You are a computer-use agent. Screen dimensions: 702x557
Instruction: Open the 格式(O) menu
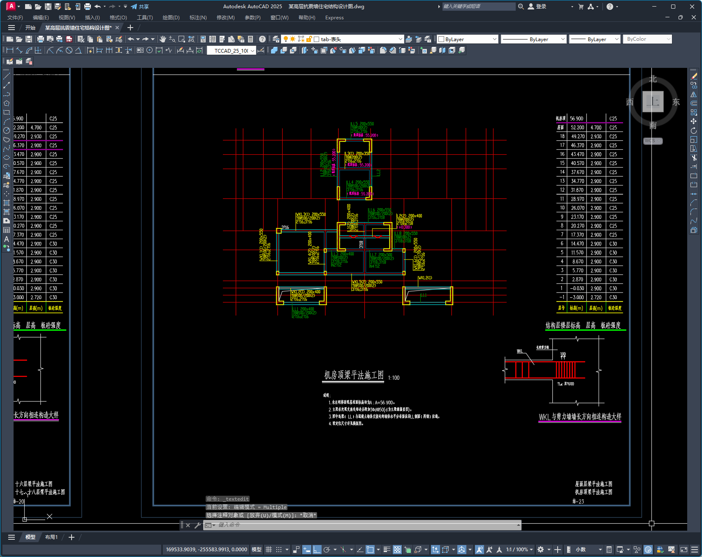[x=118, y=18]
